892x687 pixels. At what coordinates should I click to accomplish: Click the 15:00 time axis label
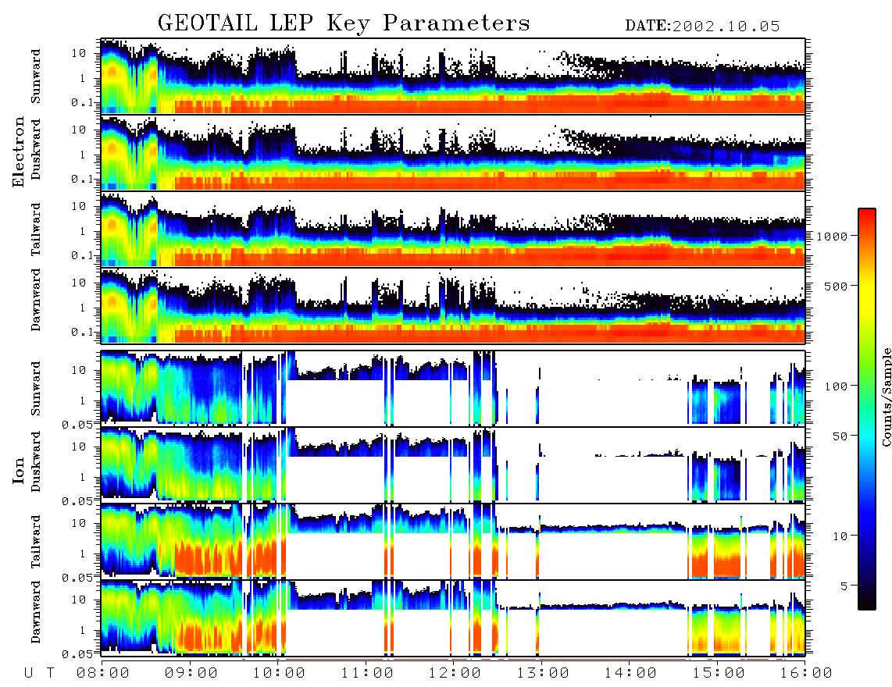[x=719, y=673]
